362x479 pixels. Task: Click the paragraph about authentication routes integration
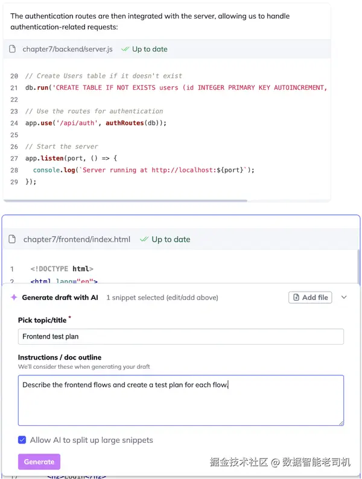tap(150, 21)
